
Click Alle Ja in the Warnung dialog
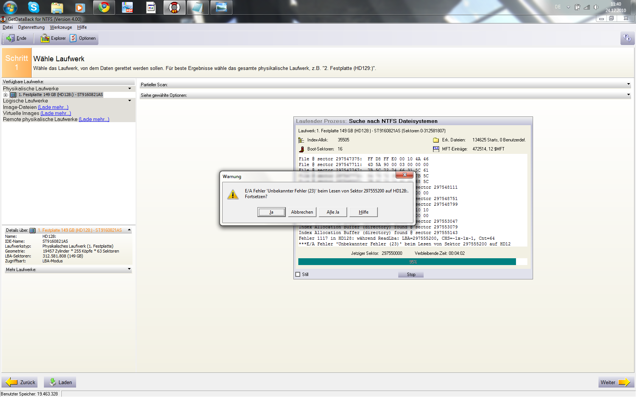[333, 212]
